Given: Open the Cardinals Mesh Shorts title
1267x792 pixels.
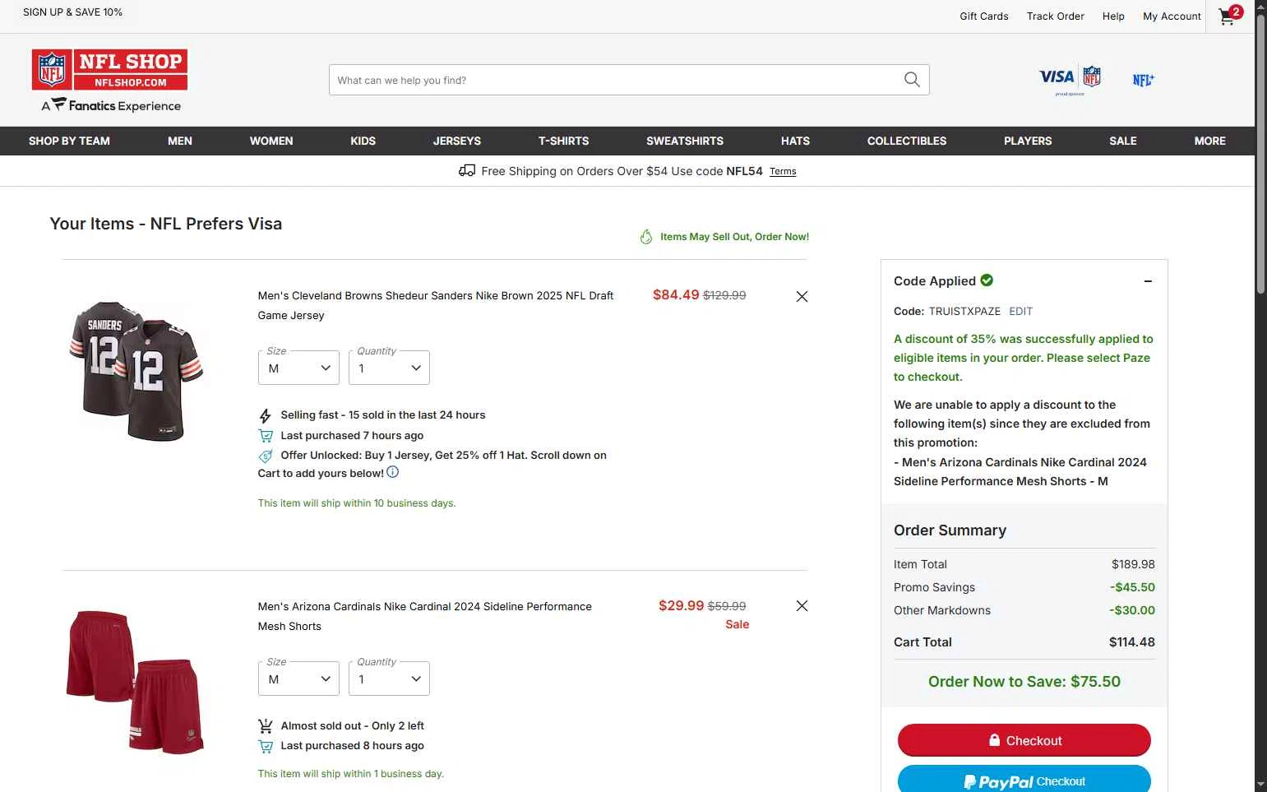Looking at the screenshot, I should coord(424,616).
